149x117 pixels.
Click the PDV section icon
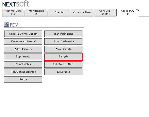(x=6, y=24)
